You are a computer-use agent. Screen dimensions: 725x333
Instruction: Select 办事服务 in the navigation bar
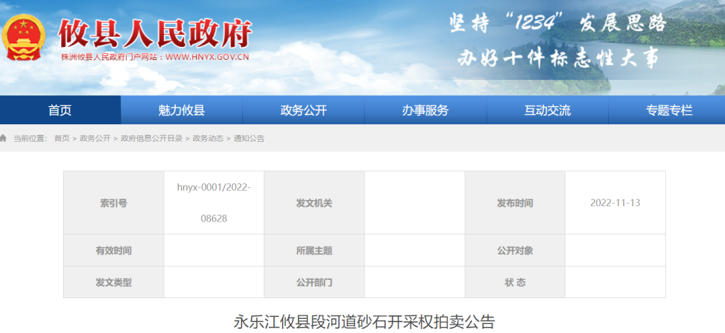[x=426, y=111]
